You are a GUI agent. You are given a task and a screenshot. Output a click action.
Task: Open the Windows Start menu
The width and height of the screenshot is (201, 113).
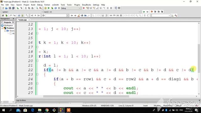(x=3, y=110)
